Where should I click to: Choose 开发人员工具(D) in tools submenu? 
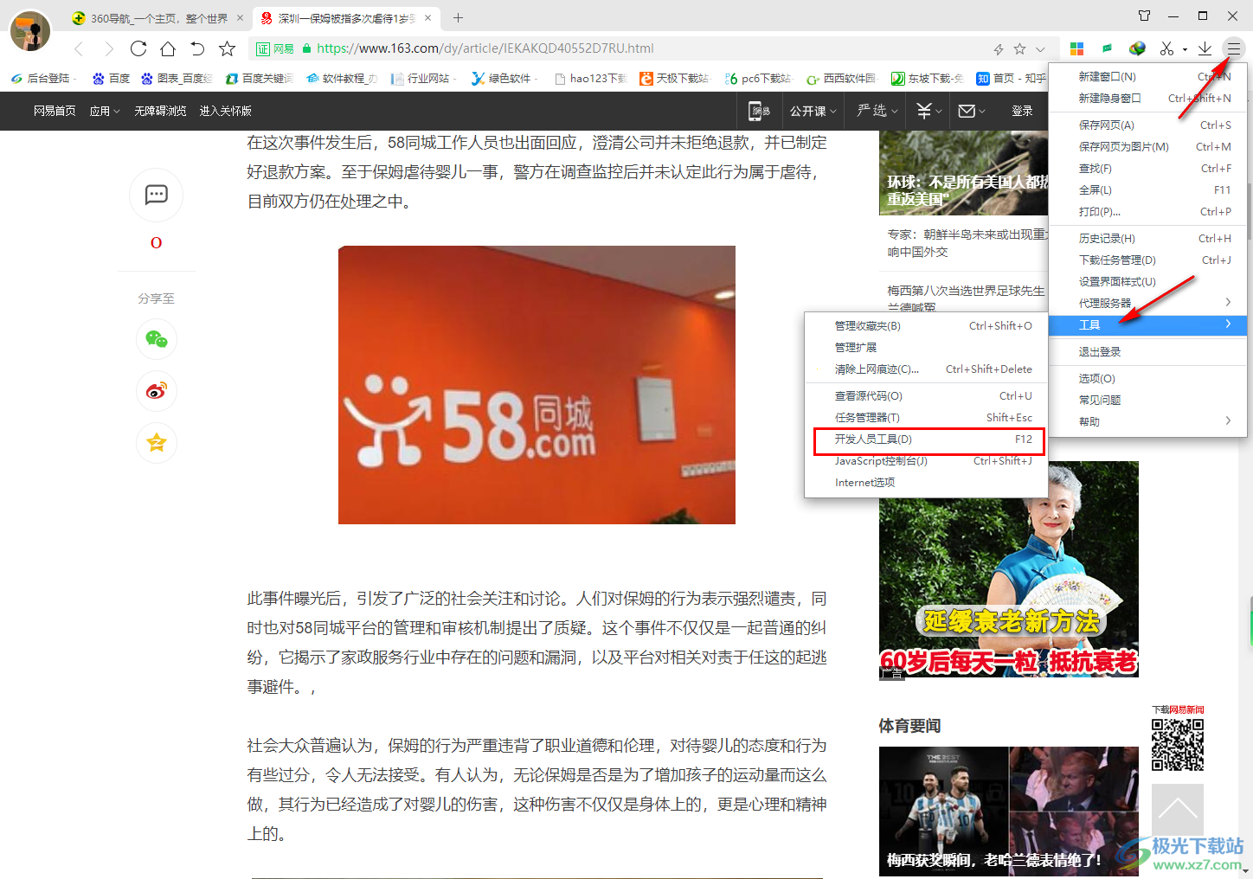click(x=926, y=439)
